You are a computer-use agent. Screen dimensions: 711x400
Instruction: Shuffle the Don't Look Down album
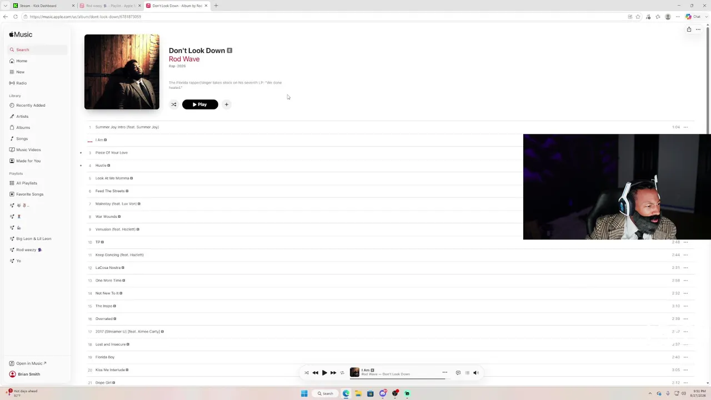tap(173, 104)
